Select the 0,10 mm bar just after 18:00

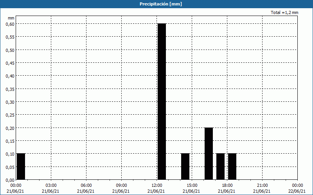[x=232, y=167]
